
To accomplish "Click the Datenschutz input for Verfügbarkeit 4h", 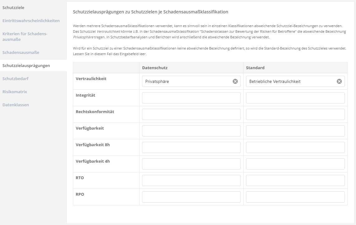I will [x=191, y=164].
